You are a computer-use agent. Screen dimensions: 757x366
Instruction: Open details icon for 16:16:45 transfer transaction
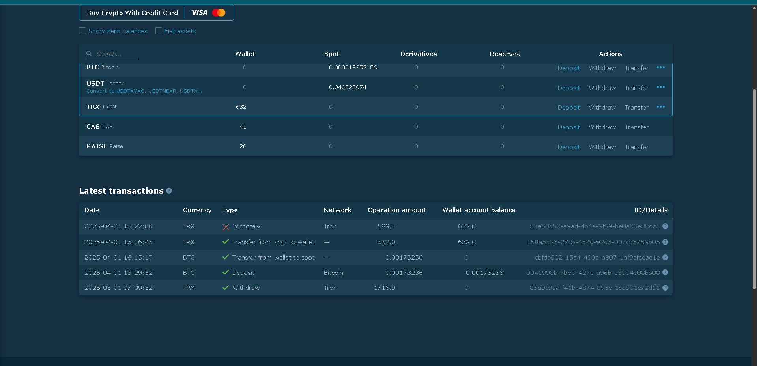[x=665, y=242]
